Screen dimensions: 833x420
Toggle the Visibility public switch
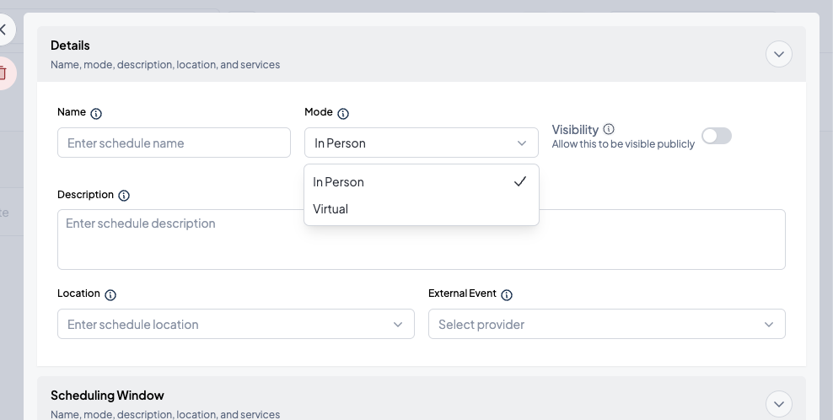coord(717,136)
